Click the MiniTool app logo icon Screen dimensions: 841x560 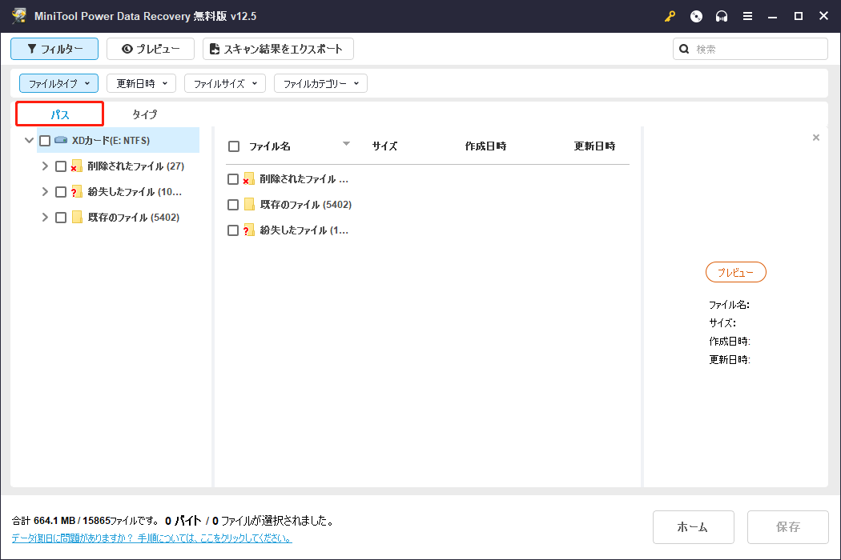pyautogui.click(x=19, y=15)
